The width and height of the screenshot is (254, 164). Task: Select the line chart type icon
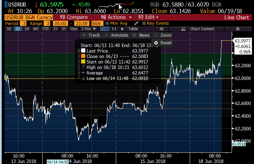tap(104, 29)
